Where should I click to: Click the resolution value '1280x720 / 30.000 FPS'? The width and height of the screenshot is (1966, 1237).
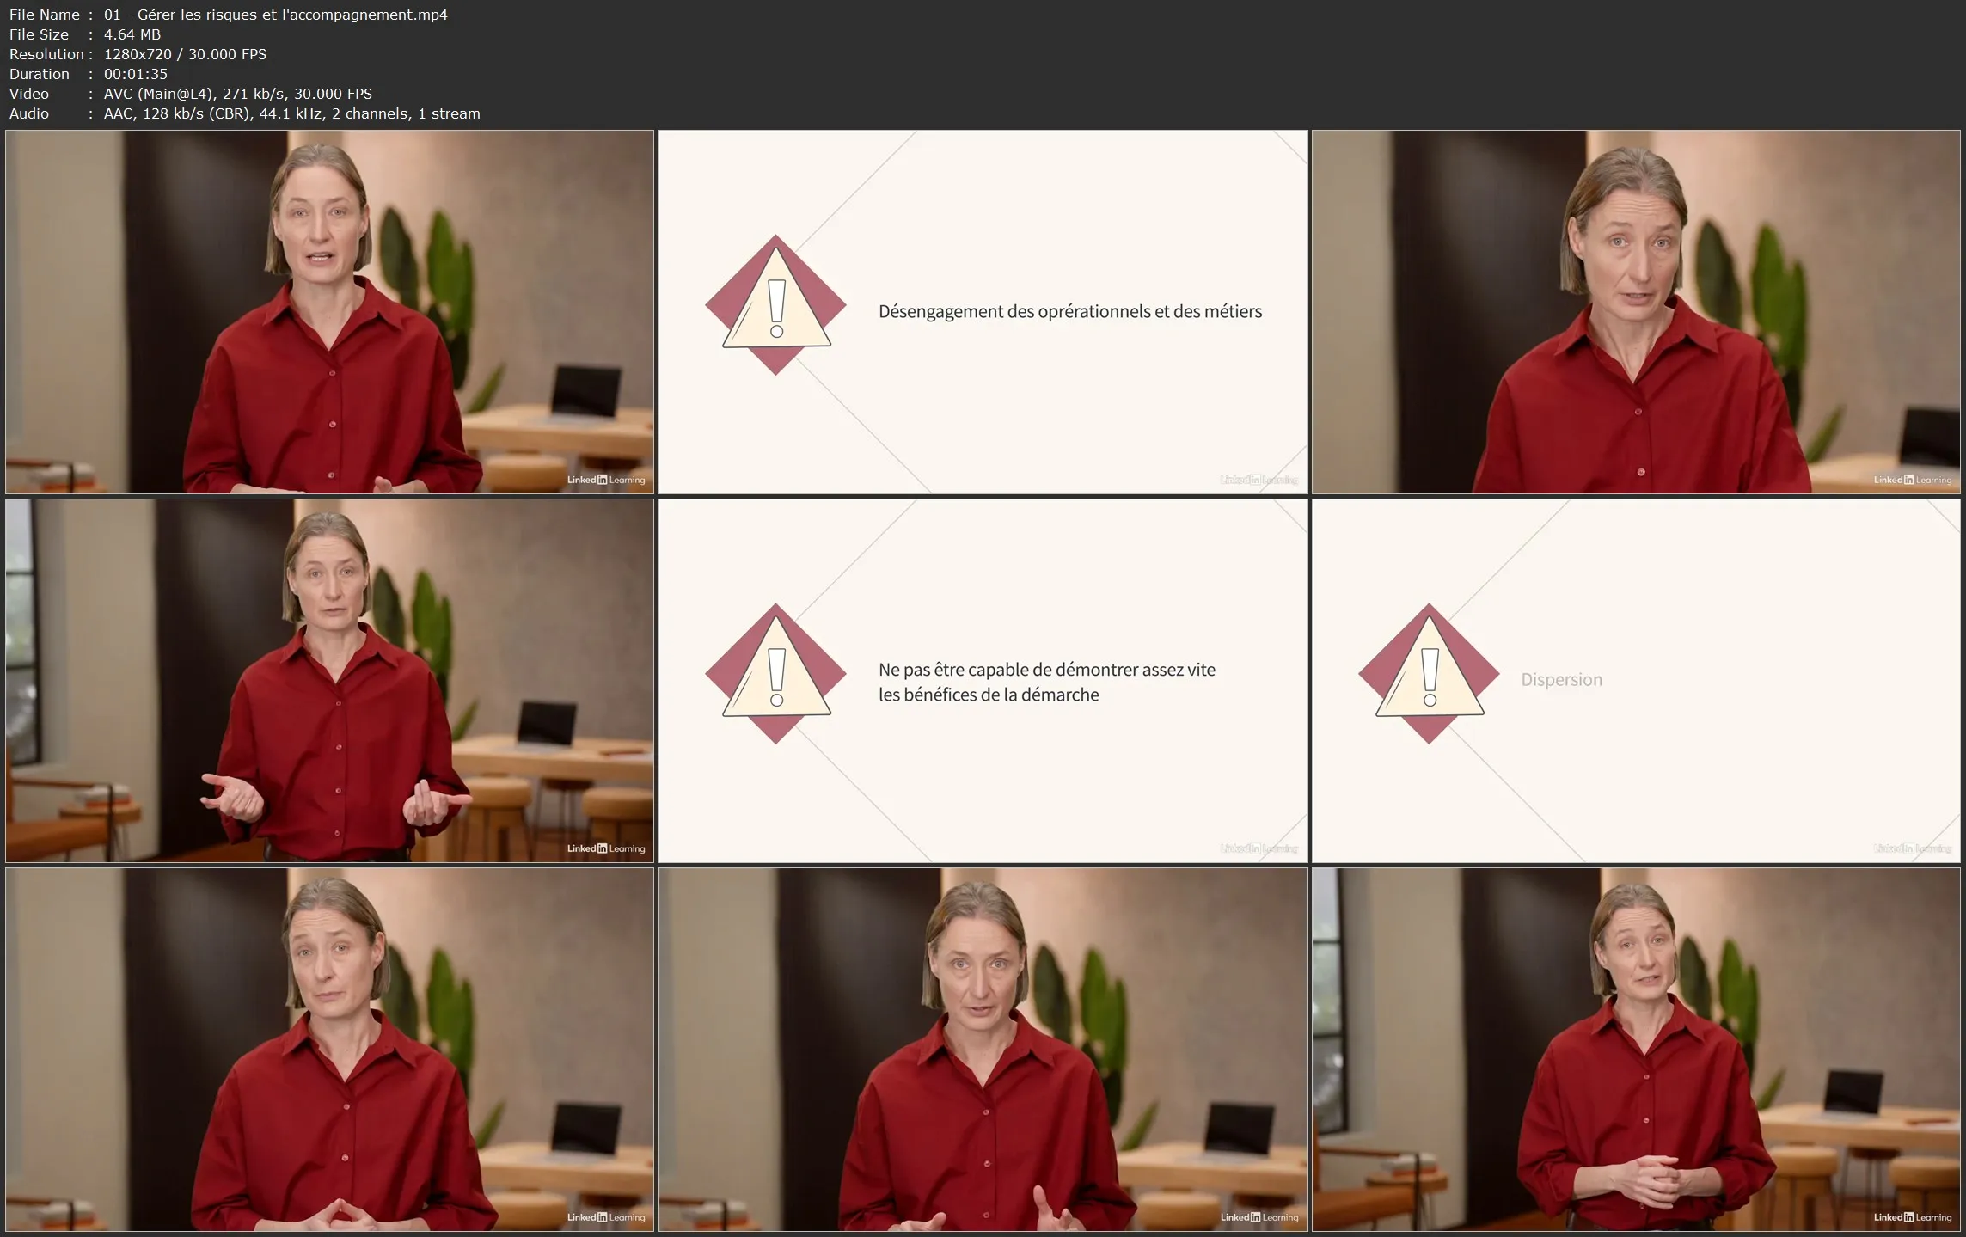185,54
